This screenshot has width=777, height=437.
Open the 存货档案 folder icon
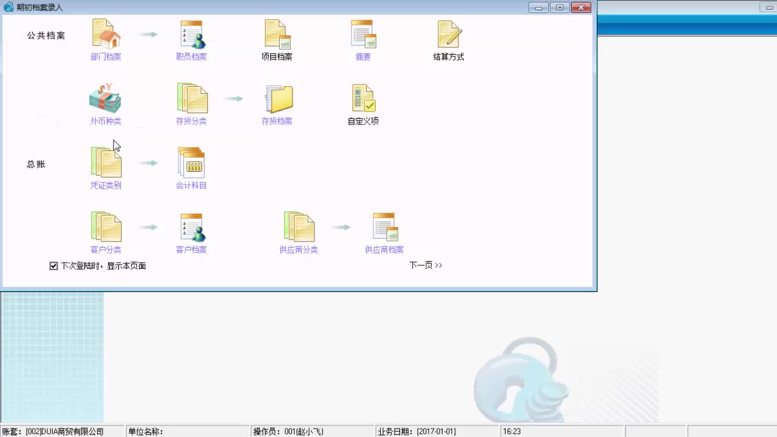point(279,99)
